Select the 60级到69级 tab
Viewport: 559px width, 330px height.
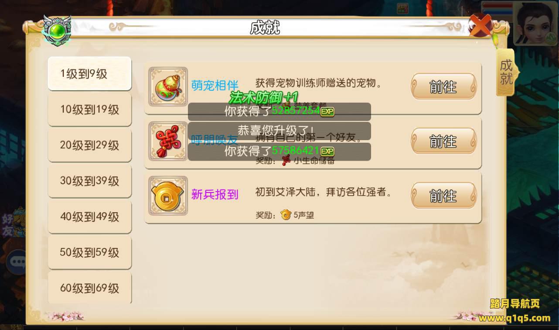coord(89,287)
